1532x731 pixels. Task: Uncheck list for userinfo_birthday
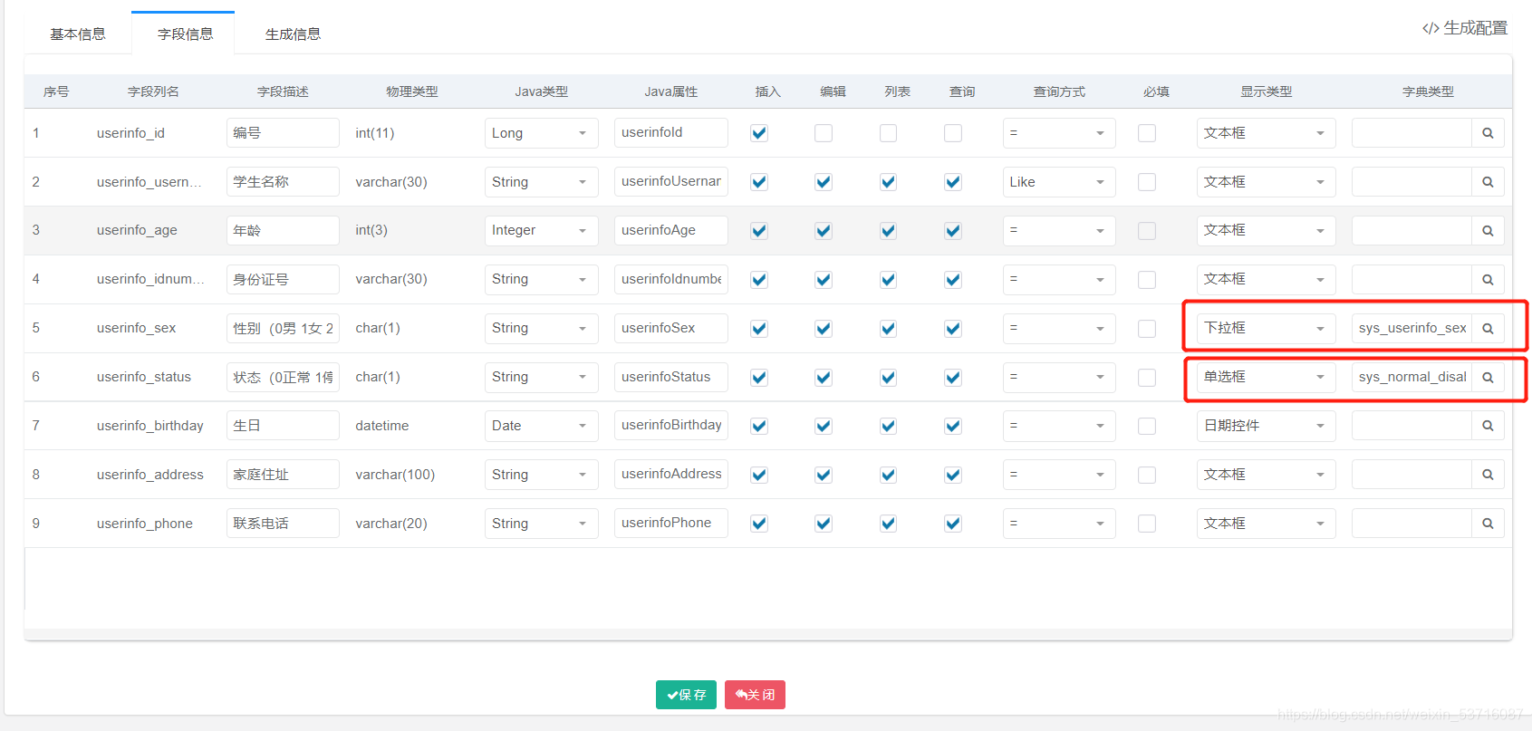pos(889,426)
